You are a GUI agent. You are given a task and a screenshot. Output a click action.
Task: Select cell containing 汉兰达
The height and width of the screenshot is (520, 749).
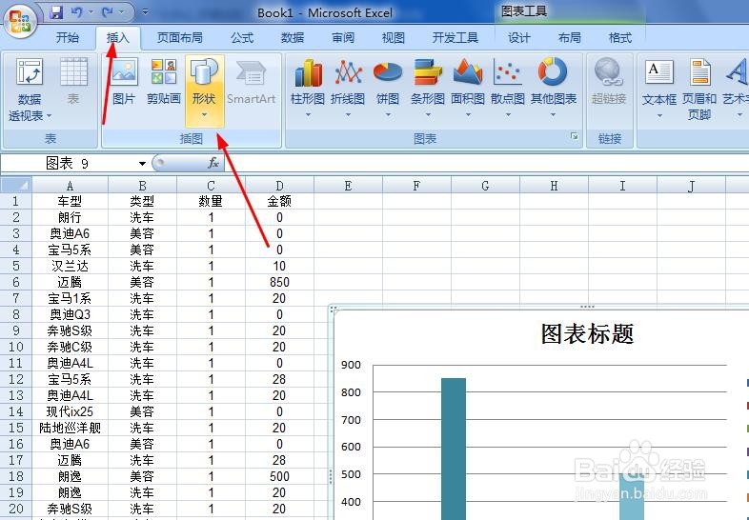click(x=70, y=266)
